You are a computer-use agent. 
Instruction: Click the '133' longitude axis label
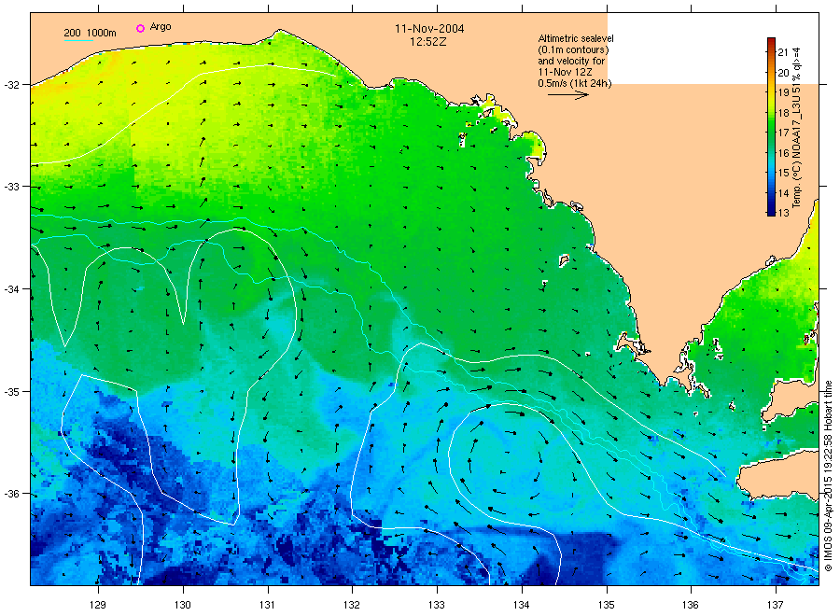[437, 605]
